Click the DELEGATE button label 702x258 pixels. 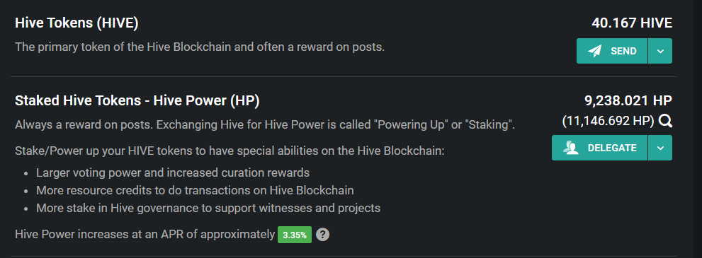612,148
